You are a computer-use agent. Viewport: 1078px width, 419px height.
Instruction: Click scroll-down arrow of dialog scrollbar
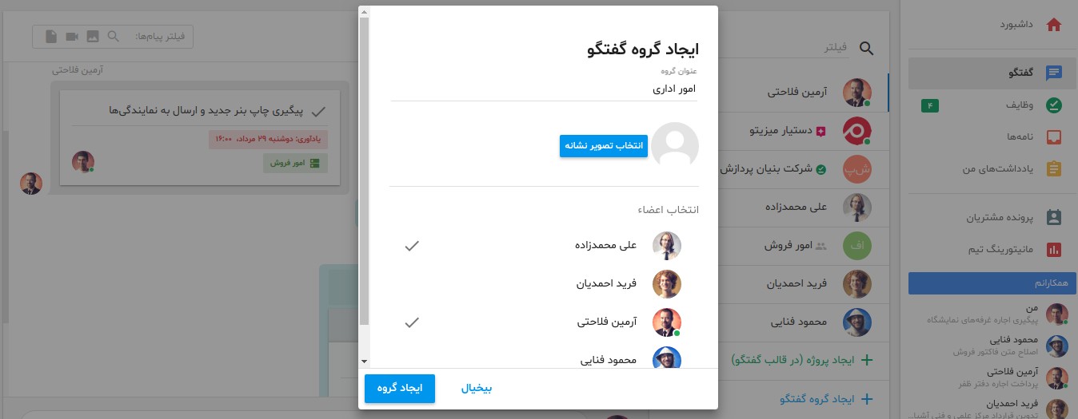364,361
